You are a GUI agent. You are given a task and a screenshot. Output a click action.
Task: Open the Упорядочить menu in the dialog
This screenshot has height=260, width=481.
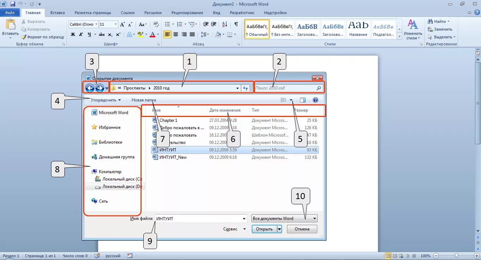[x=106, y=100]
